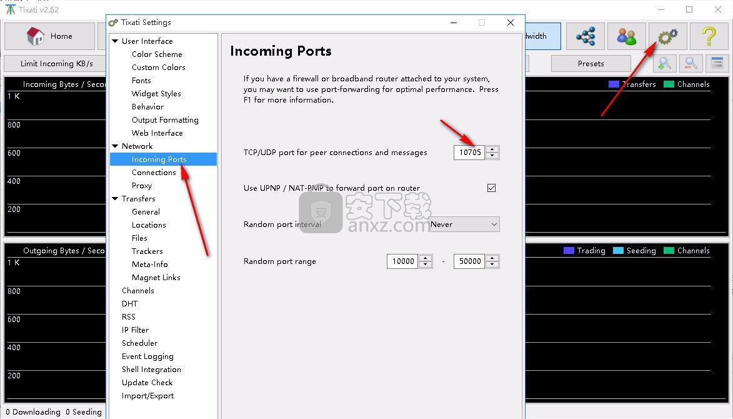Click '0 Seeding' in the status bar
This screenshot has width=733, height=419.
[84, 412]
